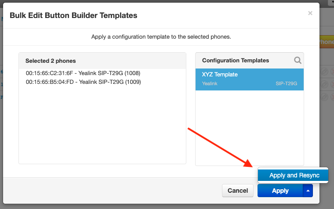Click the Configuration Templates heading text
The image size is (334, 209).
[236, 61]
